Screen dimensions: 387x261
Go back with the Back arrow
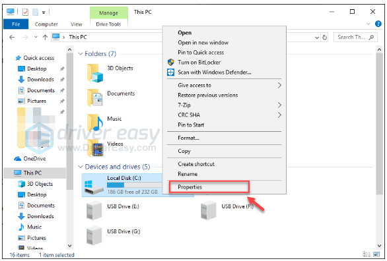[x=12, y=37]
